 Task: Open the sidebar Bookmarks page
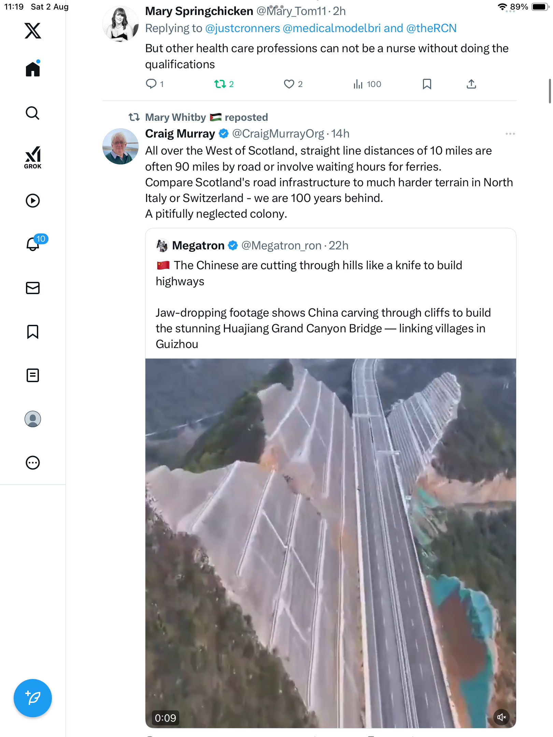pos(33,332)
